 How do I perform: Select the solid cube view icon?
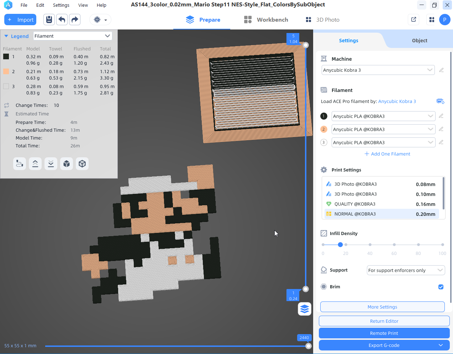tap(67, 164)
